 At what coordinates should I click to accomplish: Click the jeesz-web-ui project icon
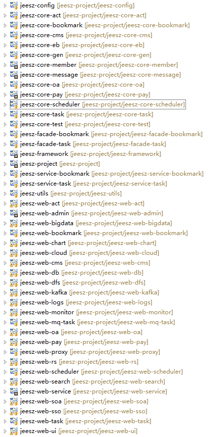[x=14, y=431]
